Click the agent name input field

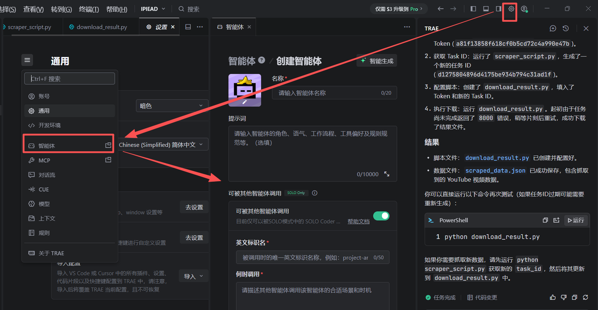327,93
